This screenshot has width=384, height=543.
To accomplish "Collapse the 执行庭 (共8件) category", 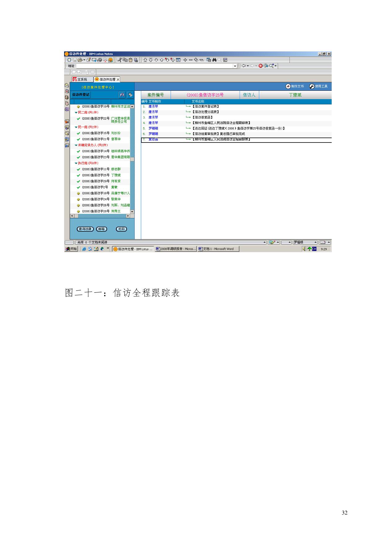I will click(76, 163).
